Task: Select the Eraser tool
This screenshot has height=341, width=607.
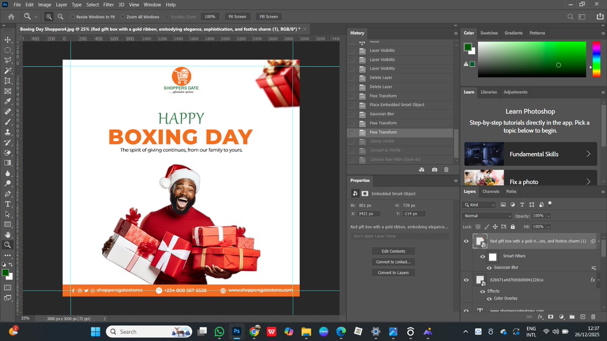Action: click(8, 153)
